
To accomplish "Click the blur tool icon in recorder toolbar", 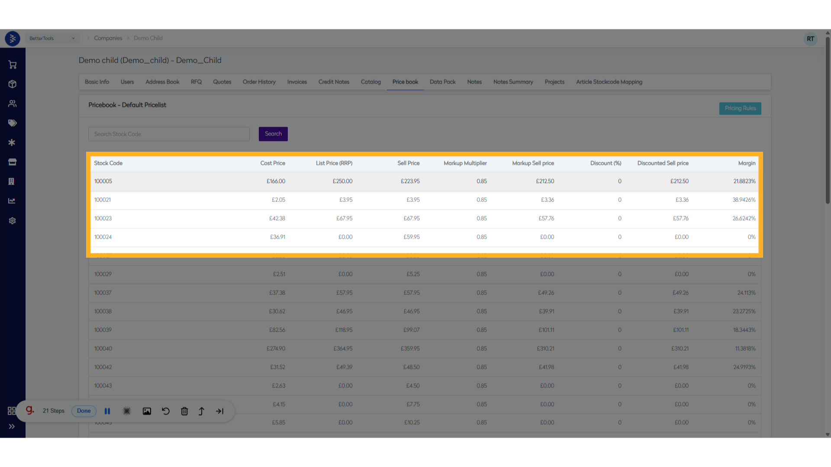I will click(x=127, y=411).
